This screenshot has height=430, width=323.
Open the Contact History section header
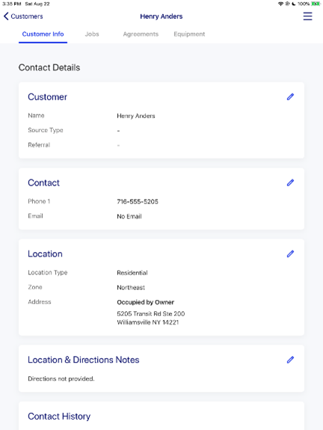click(59, 417)
